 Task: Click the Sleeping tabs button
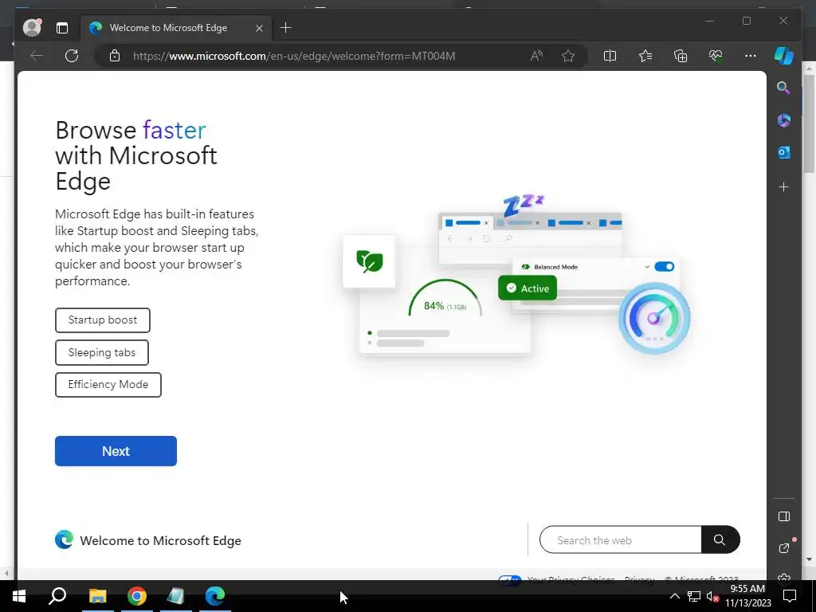(102, 352)
